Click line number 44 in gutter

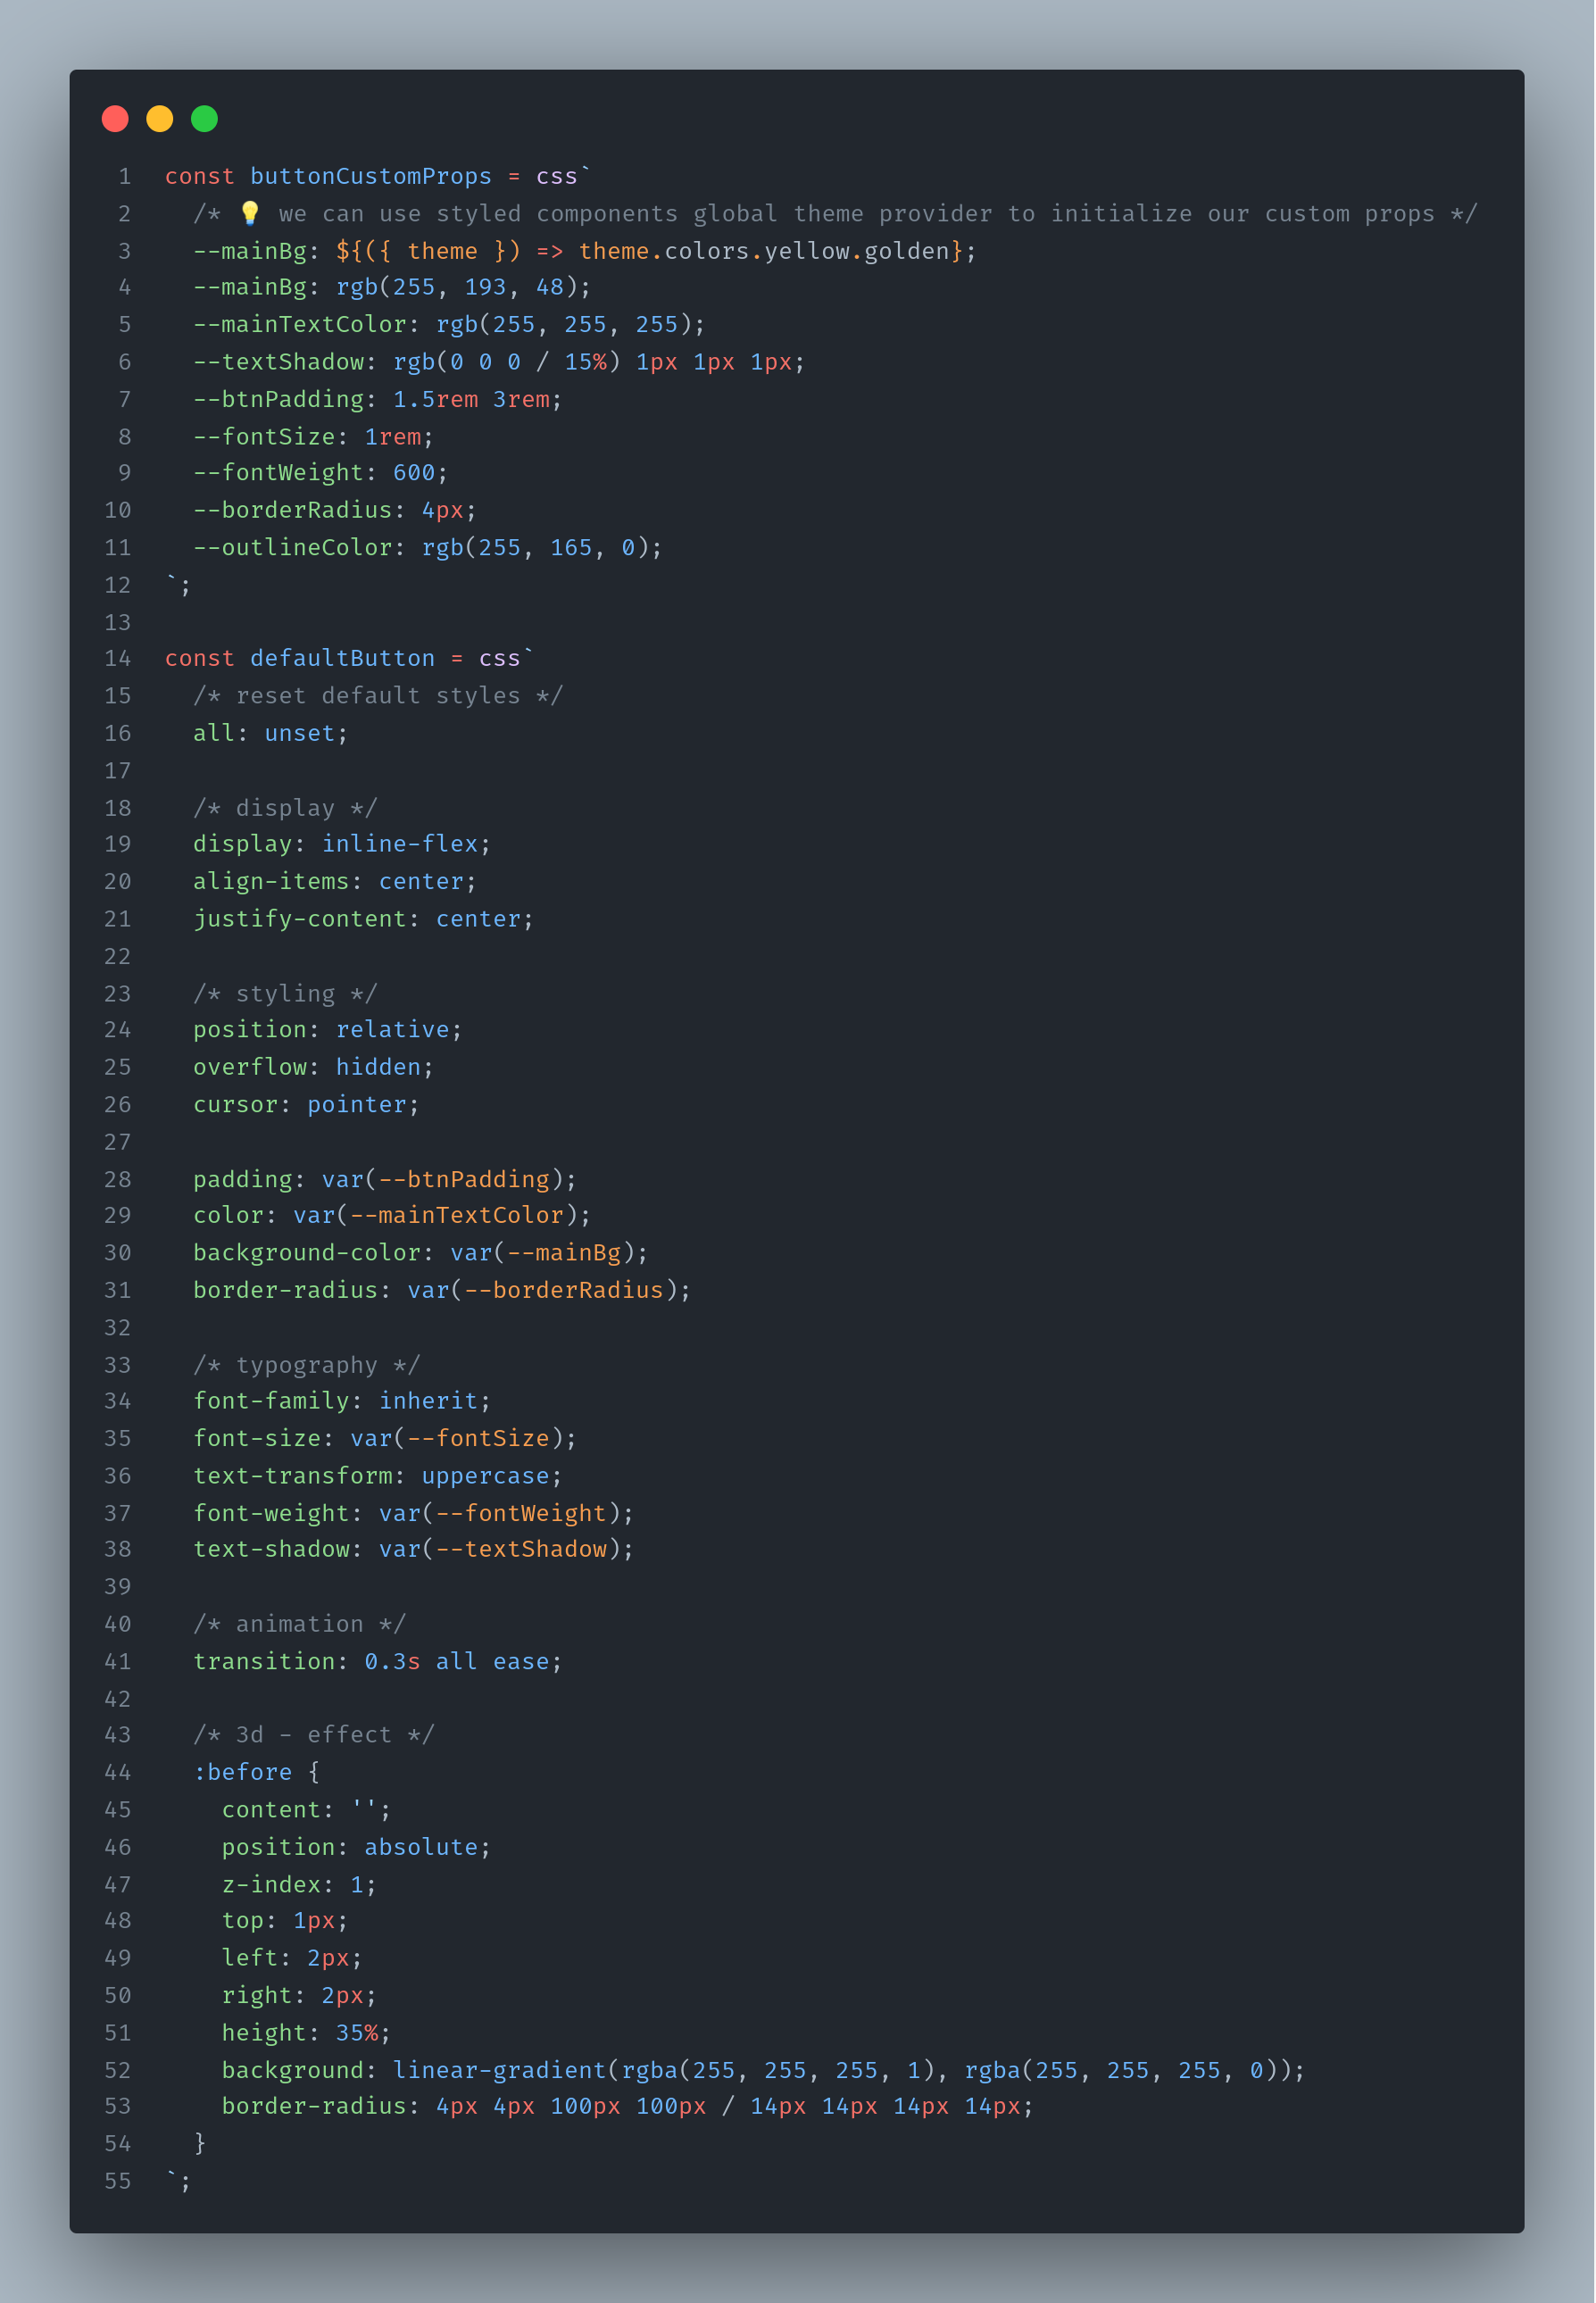point(118,1772)
